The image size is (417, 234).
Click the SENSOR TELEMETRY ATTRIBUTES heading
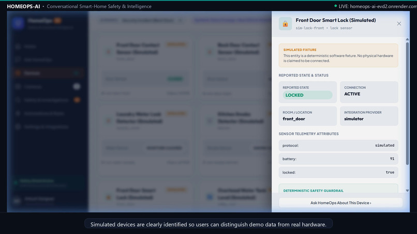308,134
